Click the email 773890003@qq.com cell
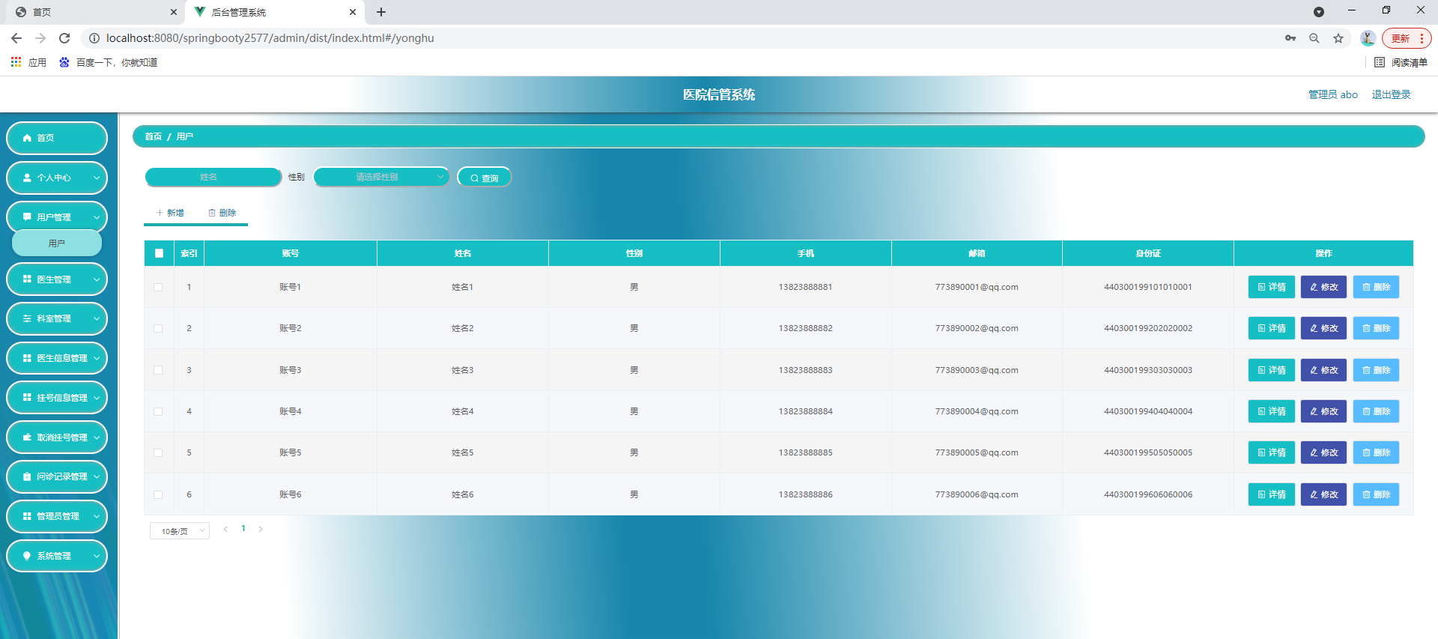The width and height of the screenshot is (1438, 639). point(977,370)
